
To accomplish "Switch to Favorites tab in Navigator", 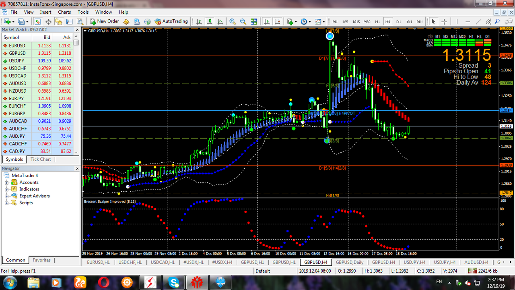I will (41, 260).
